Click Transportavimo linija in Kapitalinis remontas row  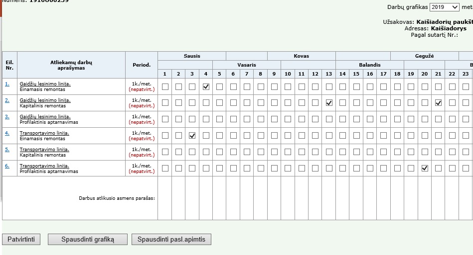coord(44,150)
